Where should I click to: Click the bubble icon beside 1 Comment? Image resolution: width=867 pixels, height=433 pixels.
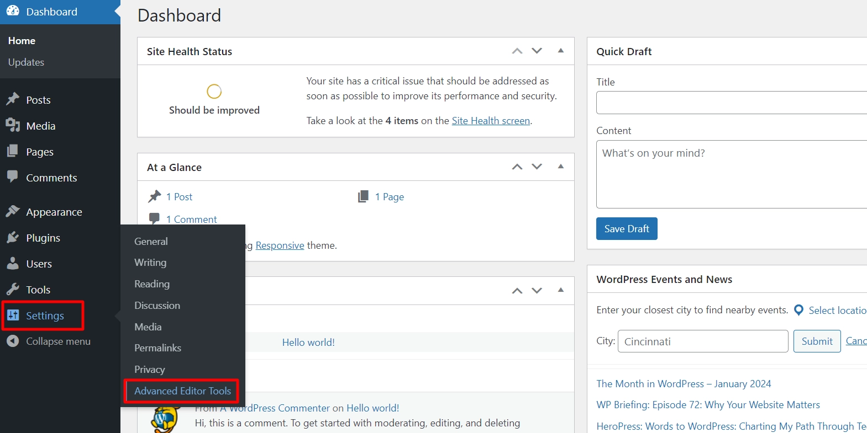coord(155,218)
